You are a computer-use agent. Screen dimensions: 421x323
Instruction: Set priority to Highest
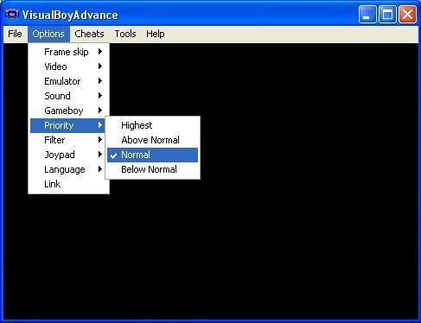tap(152, 125)
